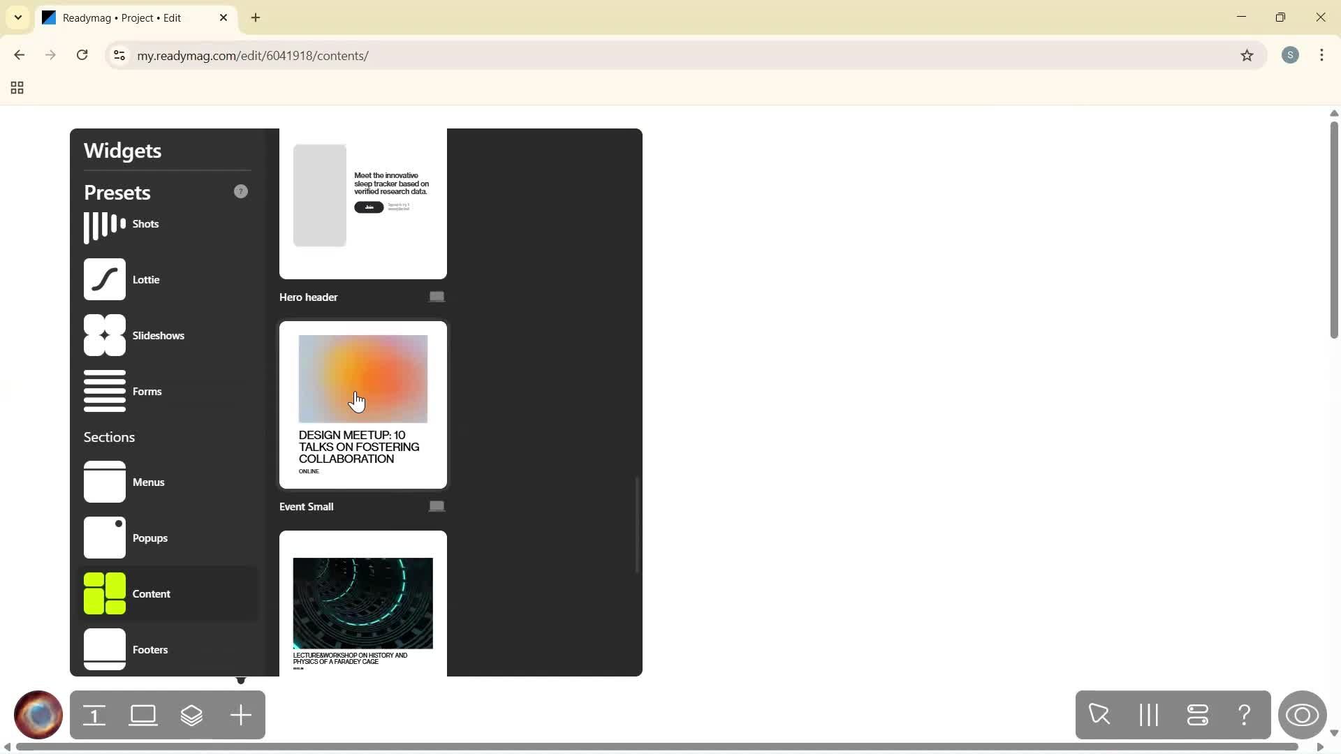Open the layers panel icon in bottom toolbar
This screenshot has width=1341, height=754.
coord(192,715)
